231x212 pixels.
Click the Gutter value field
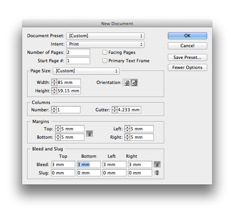(x=129, y=110)
